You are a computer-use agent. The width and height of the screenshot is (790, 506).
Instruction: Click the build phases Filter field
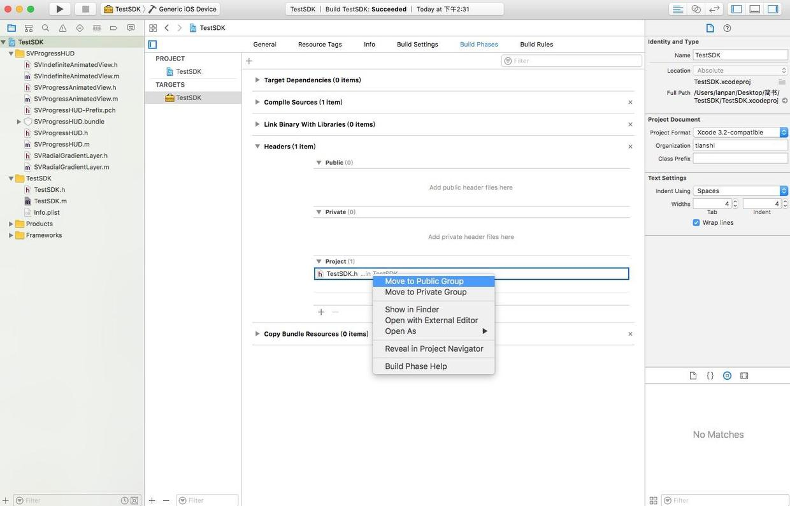[571, 61]
